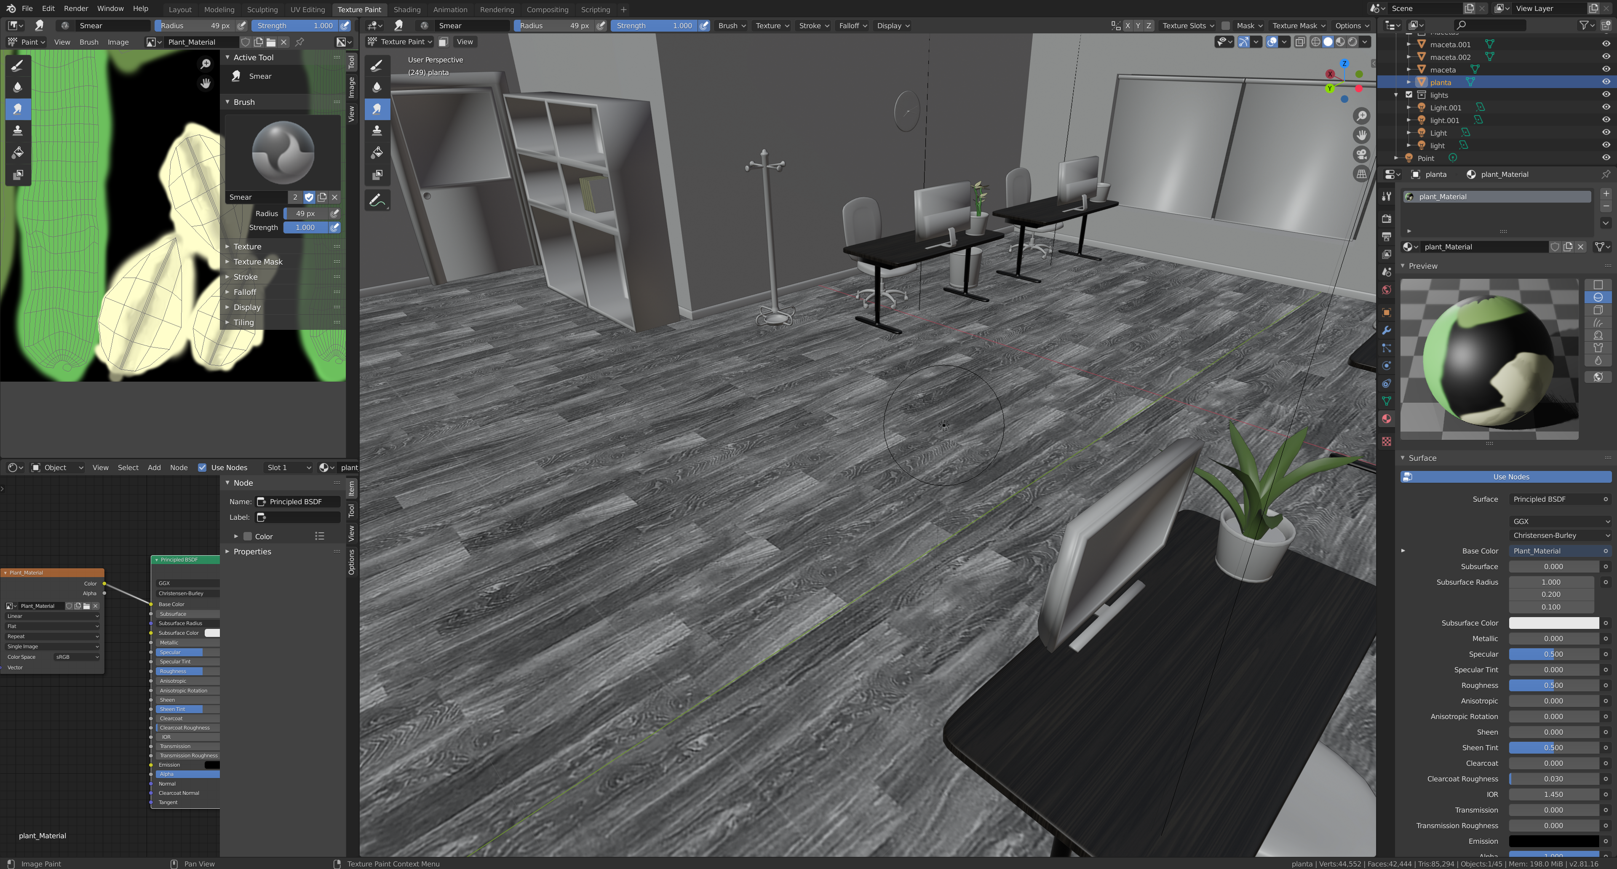Open the Material Properties tab
Viewport: 1617px width, 869px height.
pos(1387,419)
